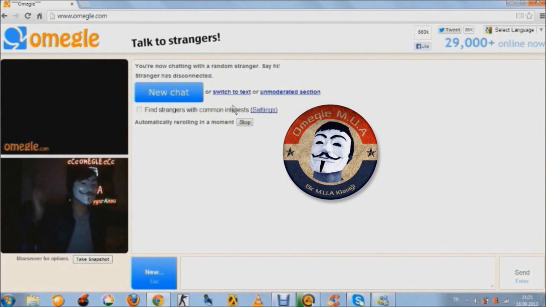Open the common interests Settings link
Viewport: 546px width, 307px height.
pos(264,110)
